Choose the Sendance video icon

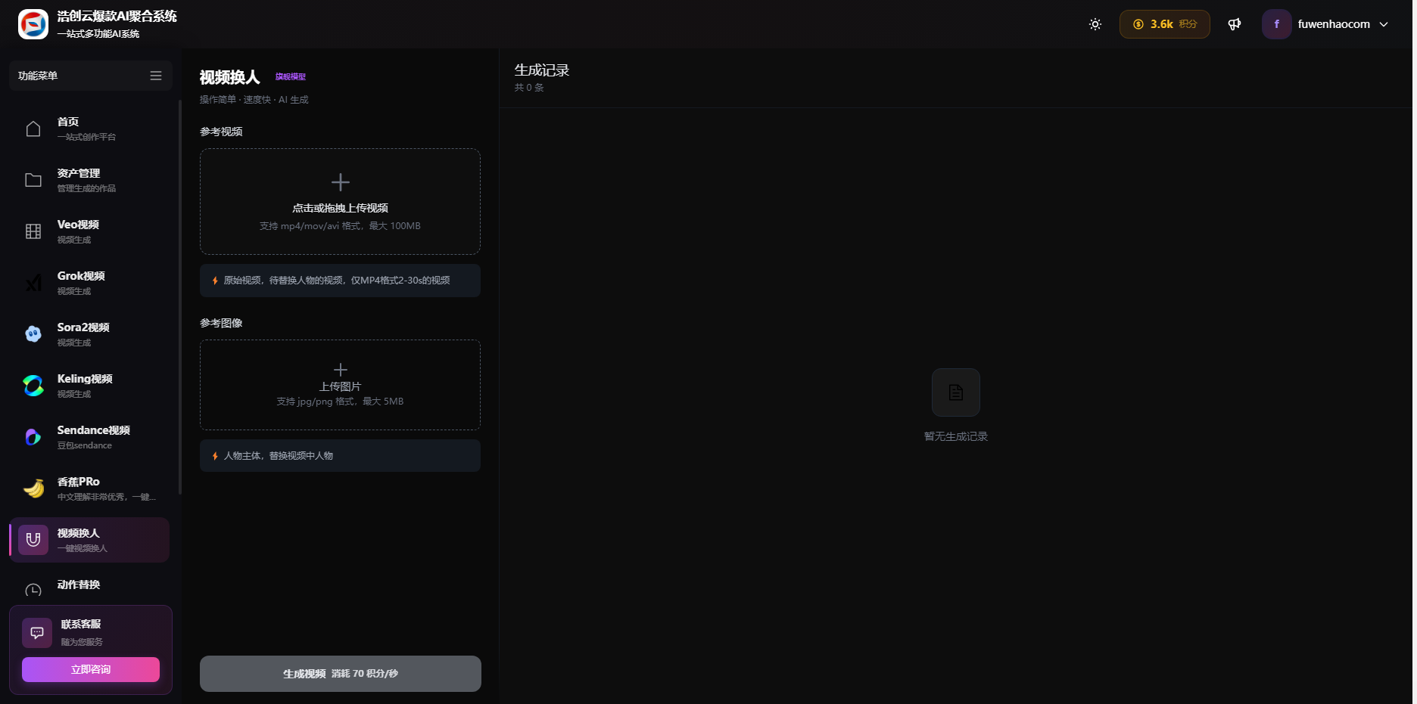(33, 437)
